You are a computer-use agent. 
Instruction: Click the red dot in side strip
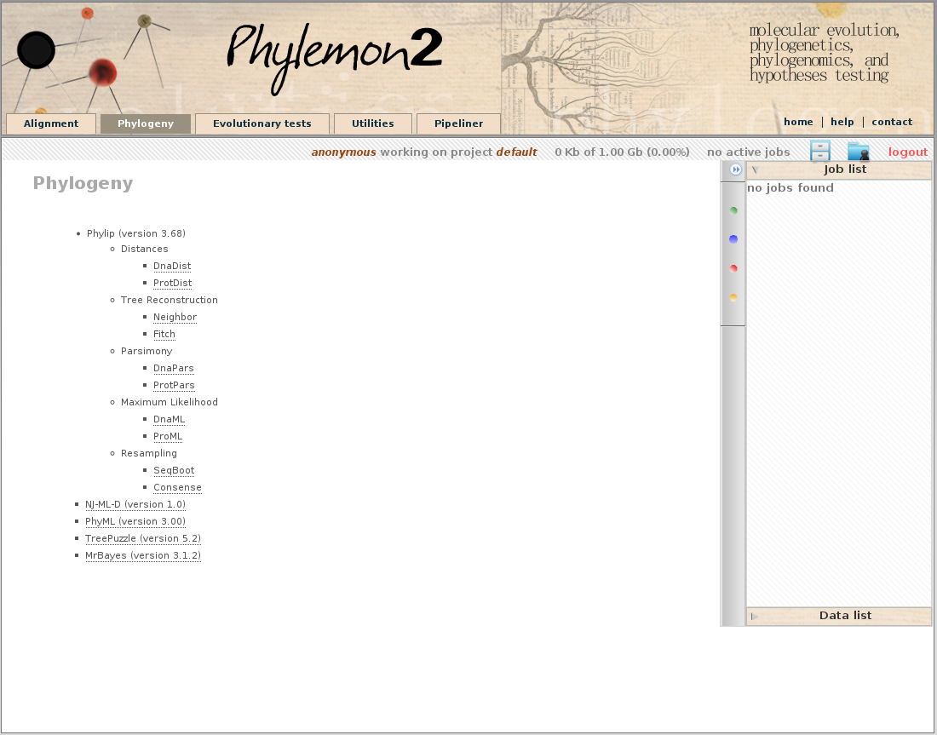click(x=733, y=268)
